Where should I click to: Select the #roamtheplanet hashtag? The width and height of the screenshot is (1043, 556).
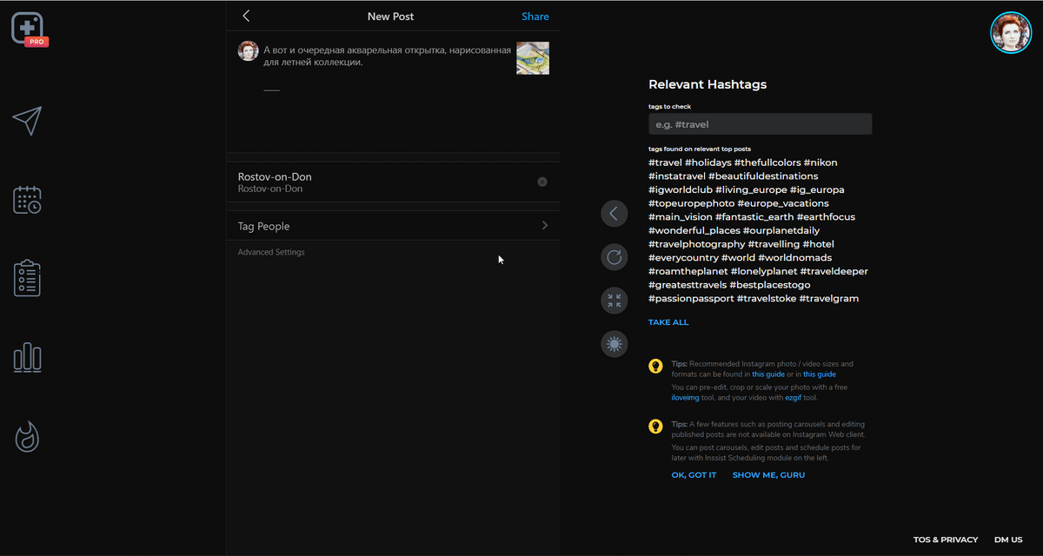pos(688,271)
